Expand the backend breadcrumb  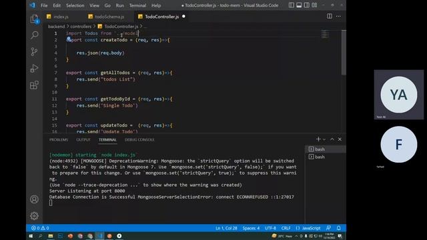coord(56,27)
